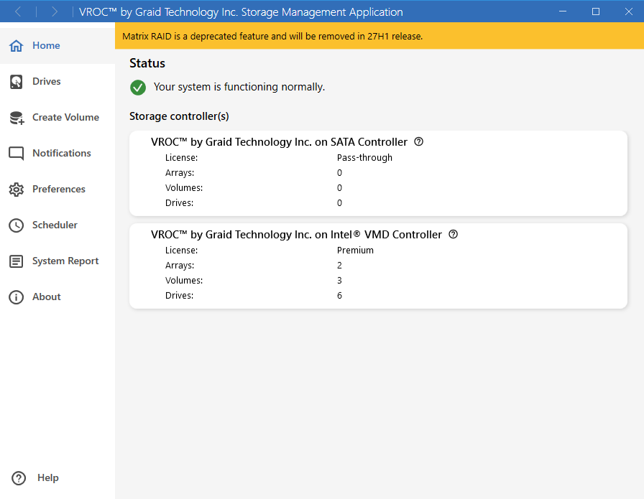This screenshot has height=499, width=644.
Task: Click the Pass-through license value
Action: (x=364, y=157)
